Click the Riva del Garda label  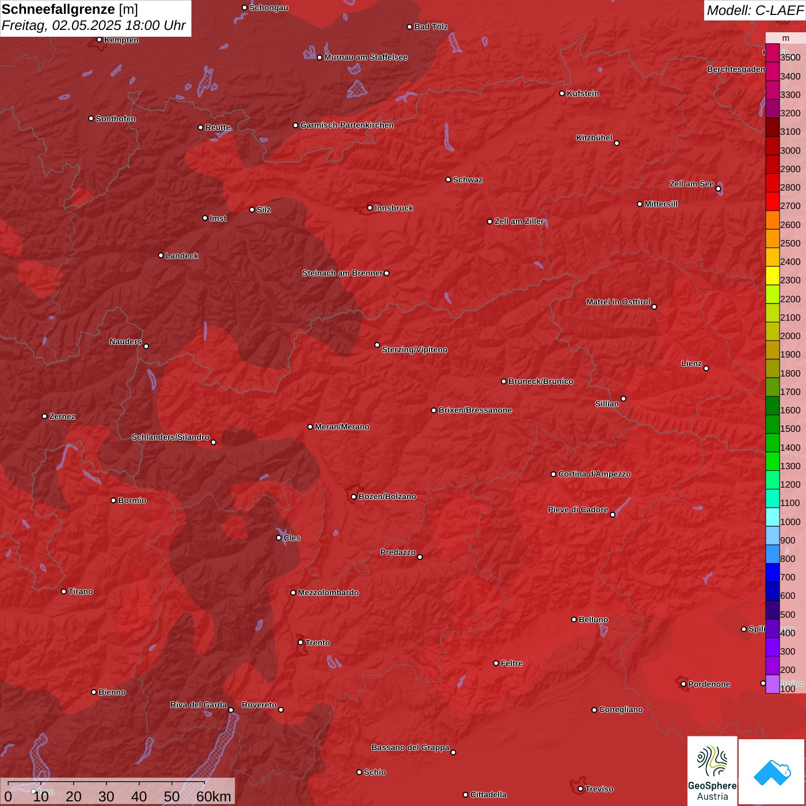click(x=199, y=705)
